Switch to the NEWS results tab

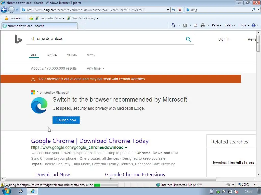point(91,55)
